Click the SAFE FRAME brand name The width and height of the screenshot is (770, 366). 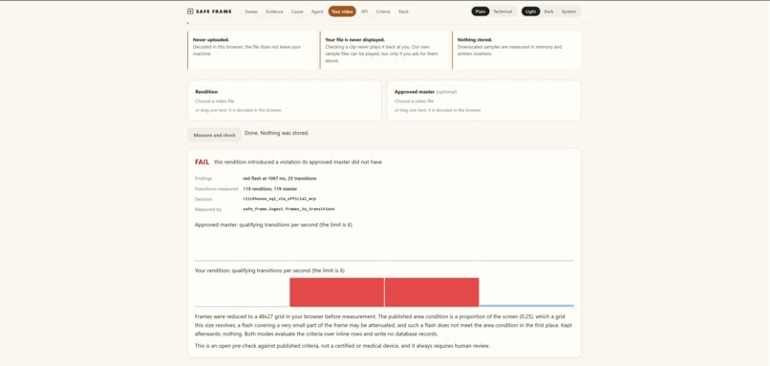214,11
